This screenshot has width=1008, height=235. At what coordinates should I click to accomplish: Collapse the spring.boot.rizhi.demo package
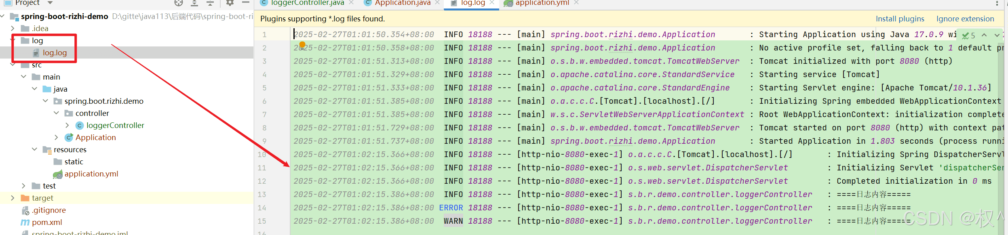point(45,101)
